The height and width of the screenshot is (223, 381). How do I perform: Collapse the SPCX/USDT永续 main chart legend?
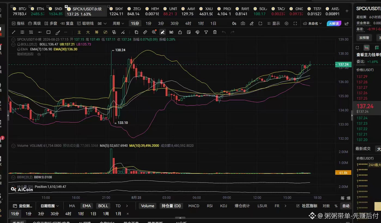[x=13, y=39]
